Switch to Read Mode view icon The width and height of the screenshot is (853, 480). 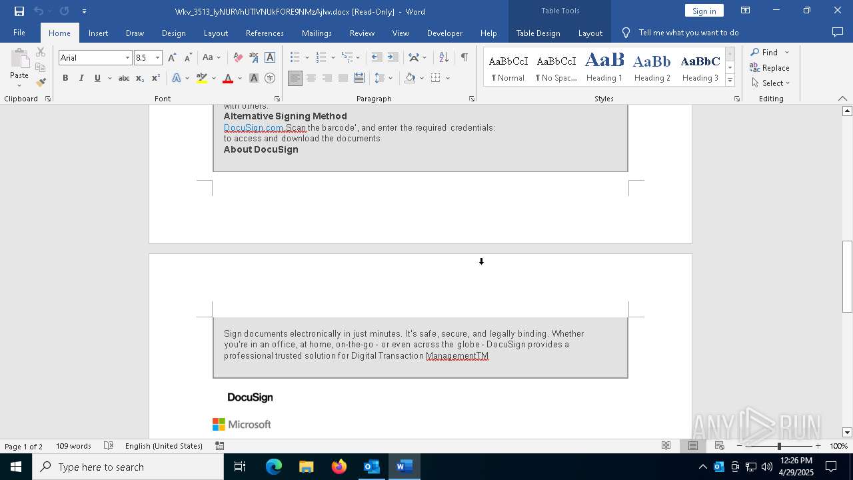pos(666,446)
